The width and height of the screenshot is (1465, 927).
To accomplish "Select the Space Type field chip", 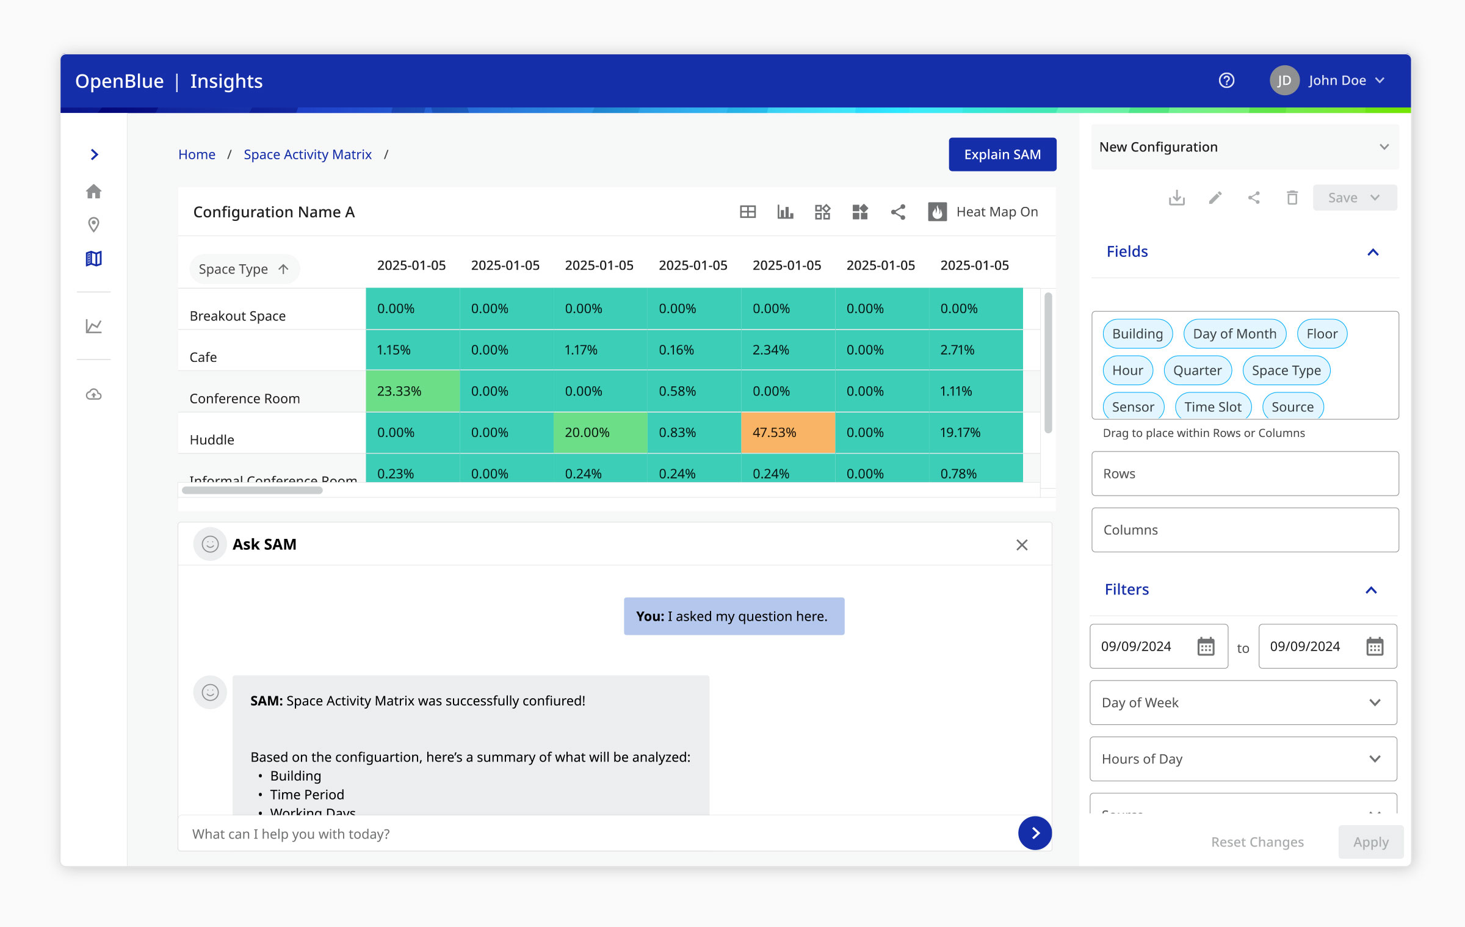I will click(x=1286, y=370).
